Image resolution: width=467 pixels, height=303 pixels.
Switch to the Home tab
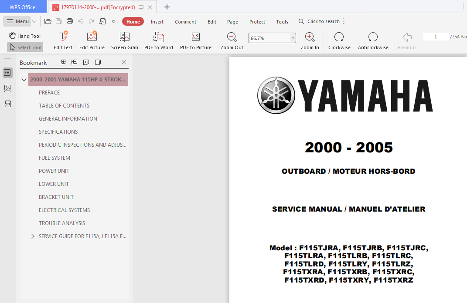tap(133, 22)
